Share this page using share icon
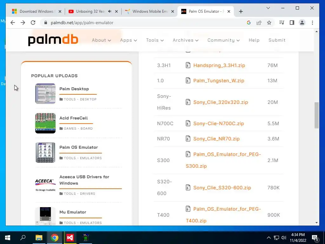Viewport: 325px width, 244px height. [259, 23]
